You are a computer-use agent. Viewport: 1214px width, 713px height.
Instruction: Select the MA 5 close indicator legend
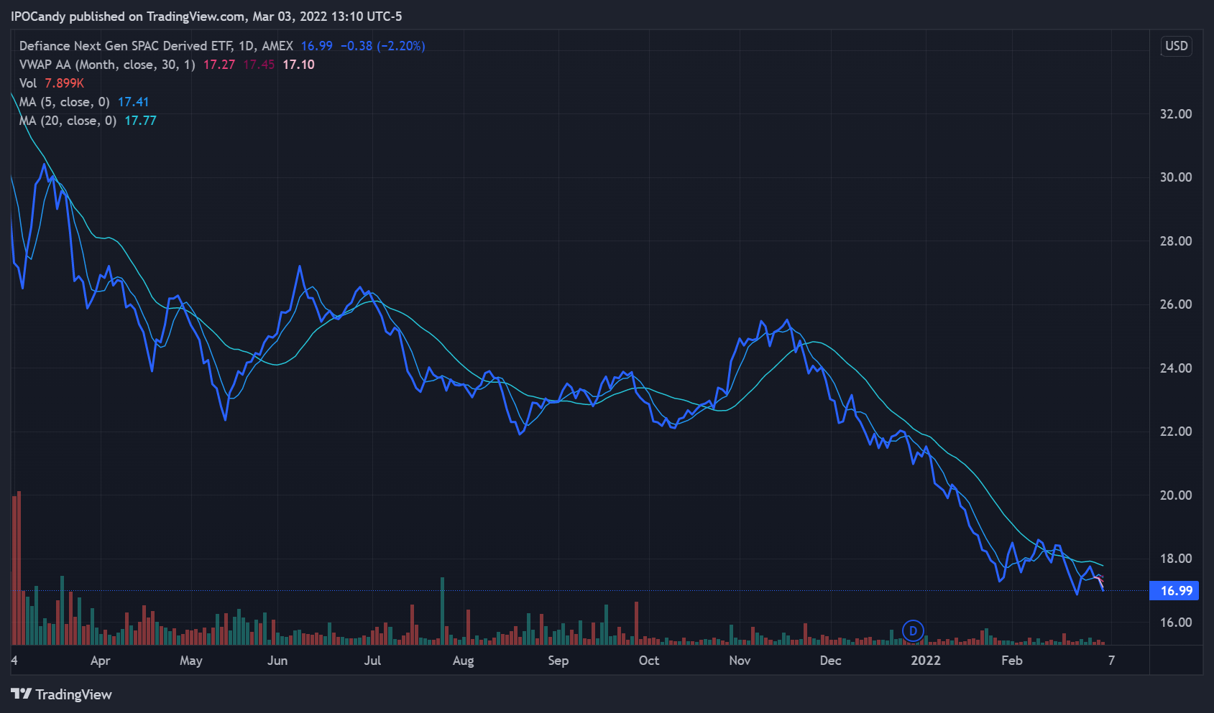coord(64,102)
